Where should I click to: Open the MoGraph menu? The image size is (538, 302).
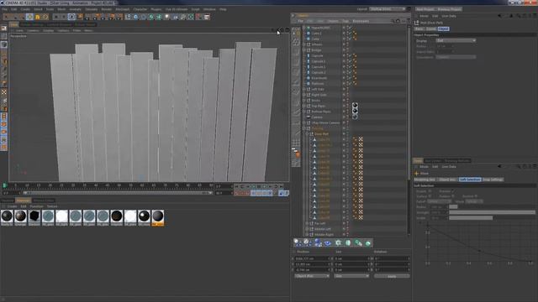pyautogui.click(x=123, y=9)
